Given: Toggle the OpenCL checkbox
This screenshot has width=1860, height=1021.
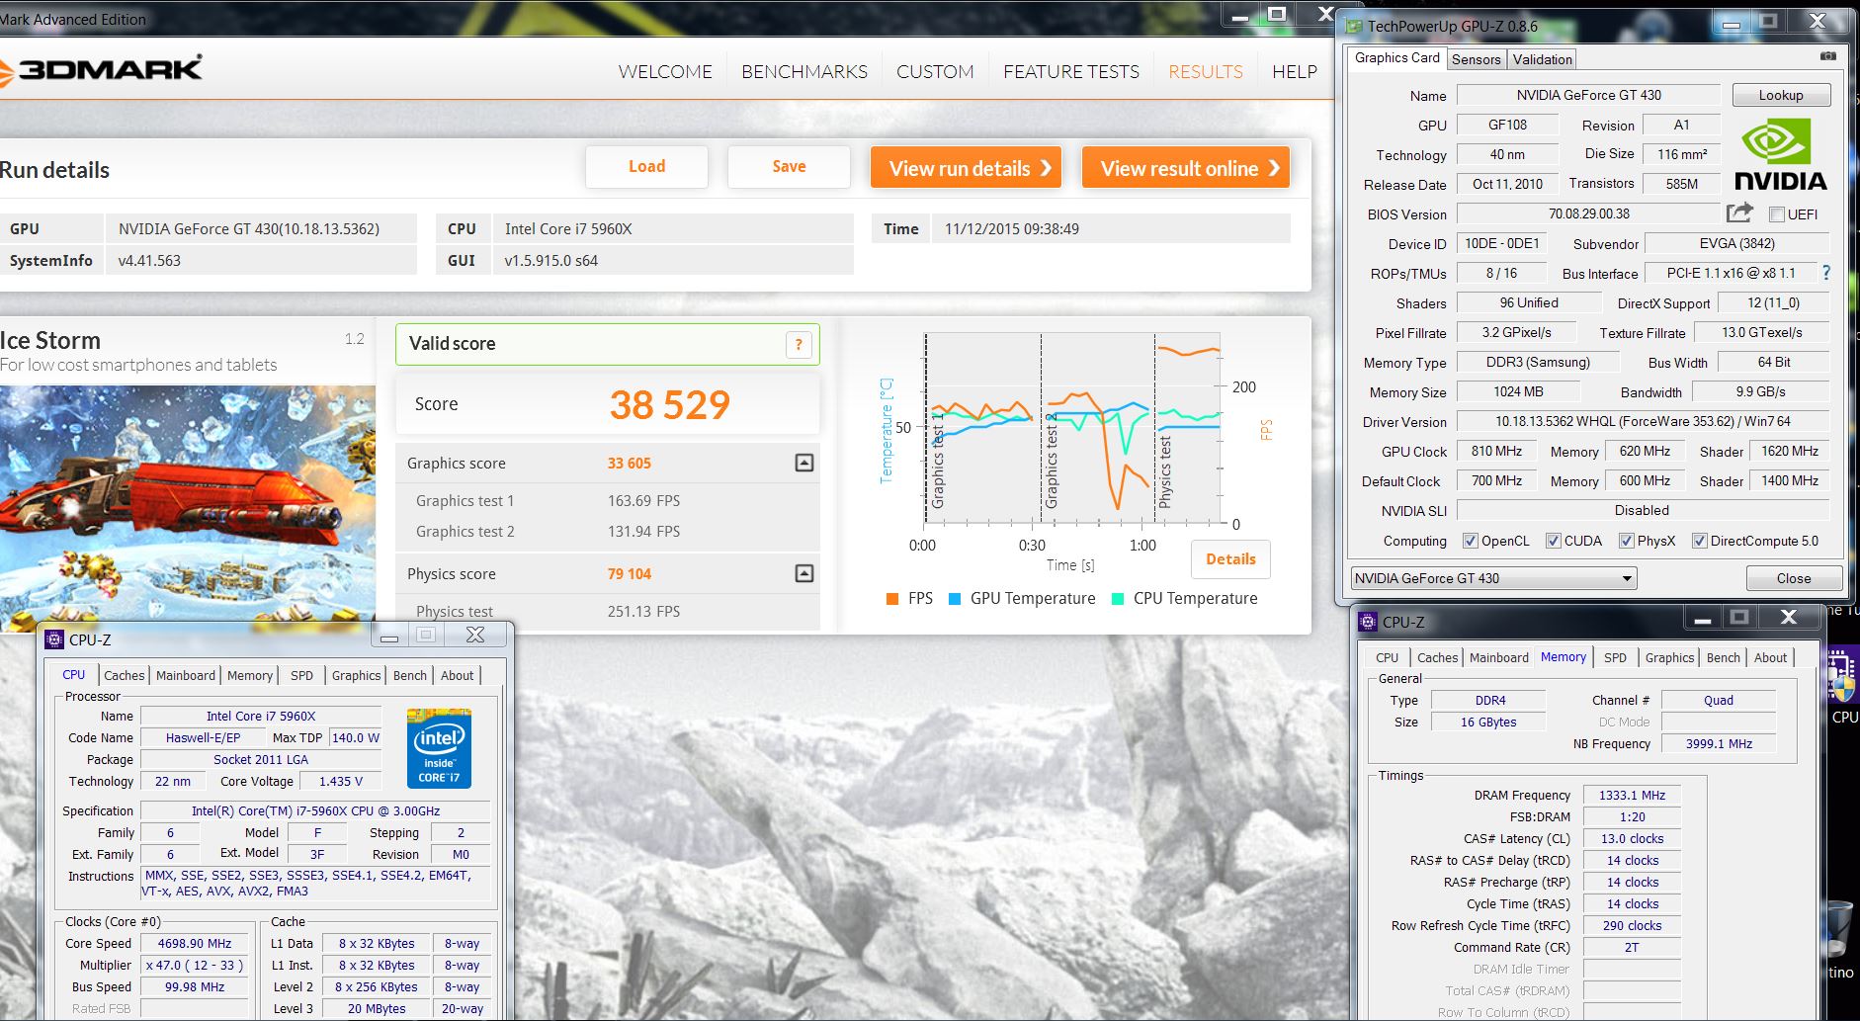Looking at the screenshot, I should tap(1470, 541).
